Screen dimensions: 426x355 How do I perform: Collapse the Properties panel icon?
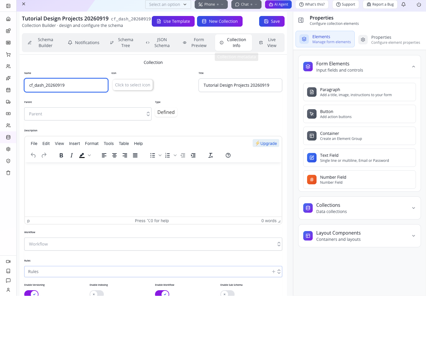pos(301,20)
